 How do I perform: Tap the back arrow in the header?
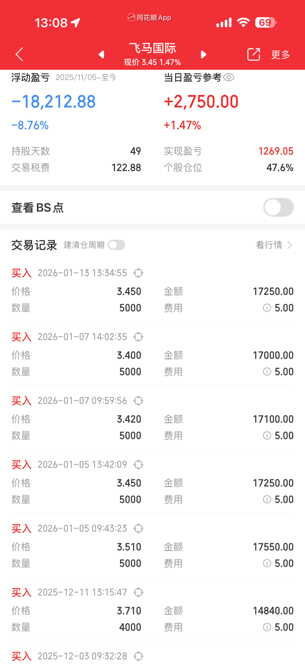click(x=19, y=54)
